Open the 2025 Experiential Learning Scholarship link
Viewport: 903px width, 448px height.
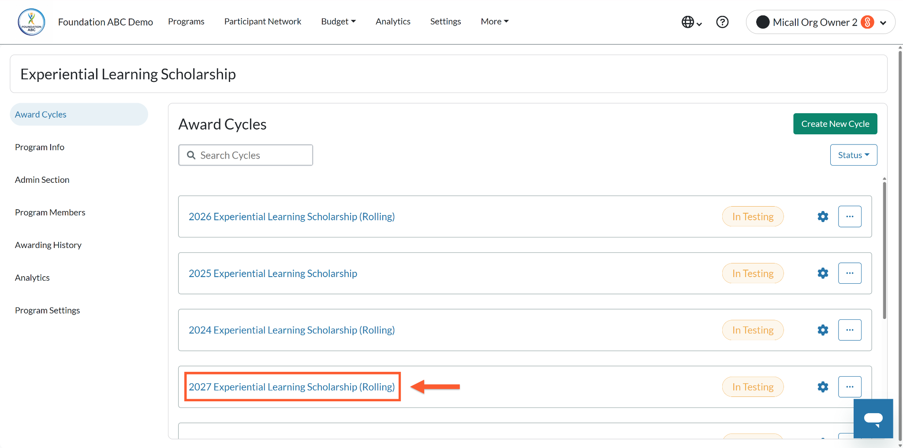click(x=273, y=274)
